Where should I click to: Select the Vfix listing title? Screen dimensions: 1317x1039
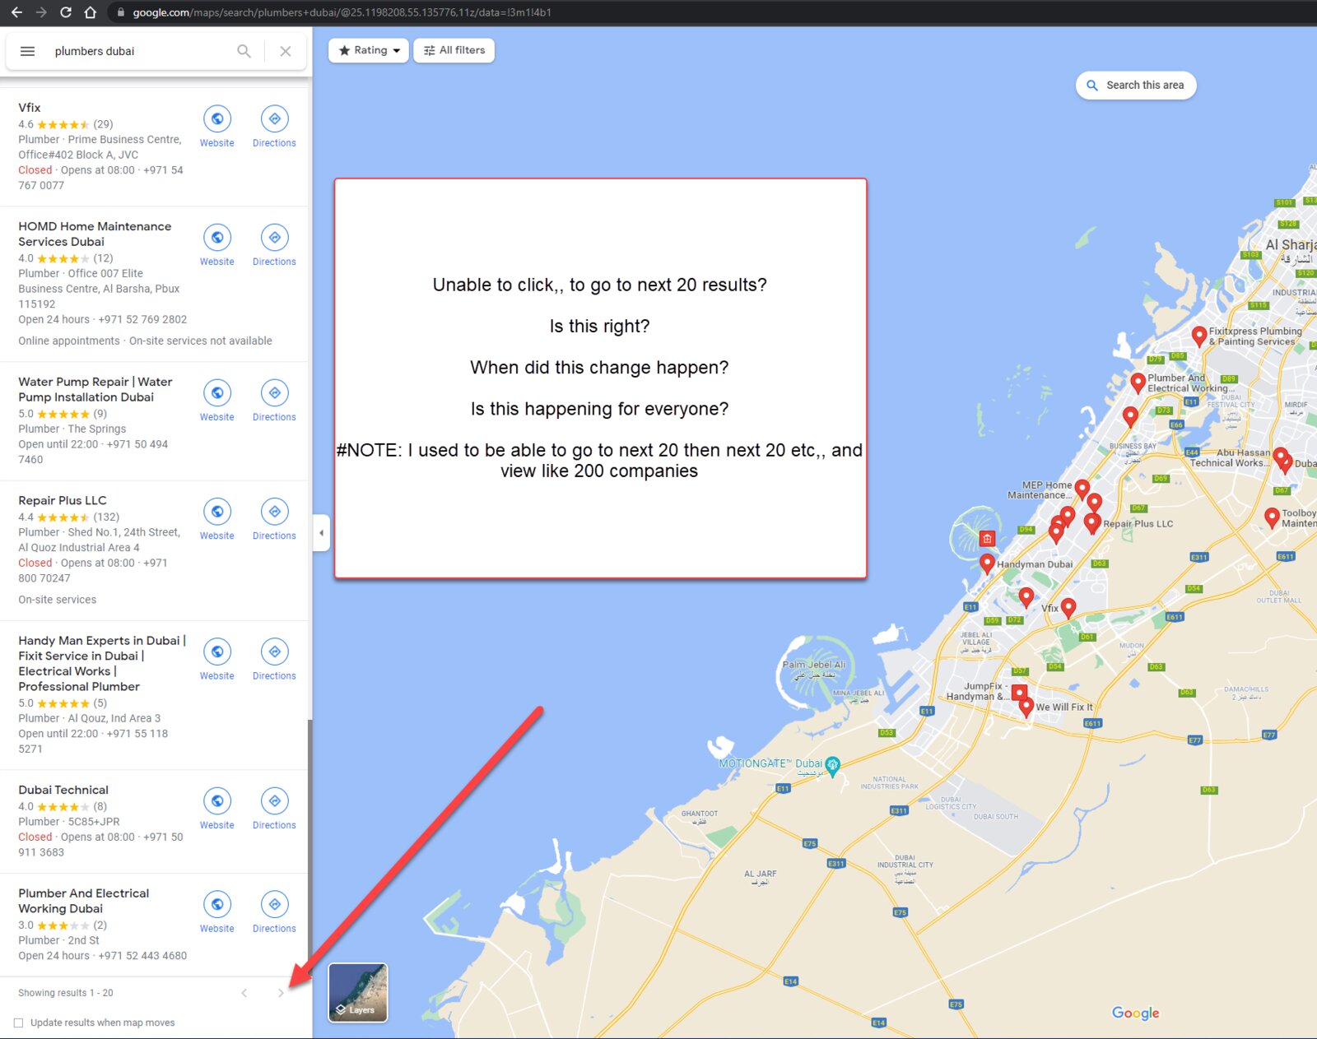30,108
